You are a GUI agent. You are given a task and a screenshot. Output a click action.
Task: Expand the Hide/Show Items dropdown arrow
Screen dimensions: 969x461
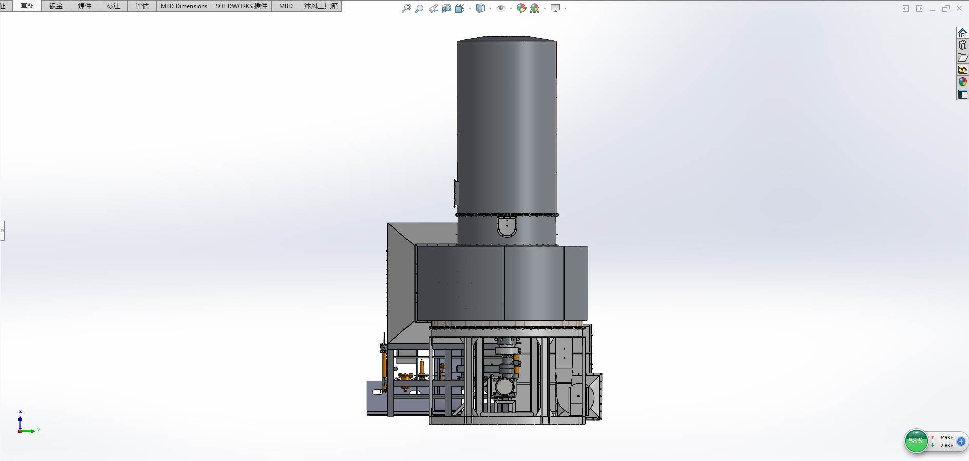point(511,8)
